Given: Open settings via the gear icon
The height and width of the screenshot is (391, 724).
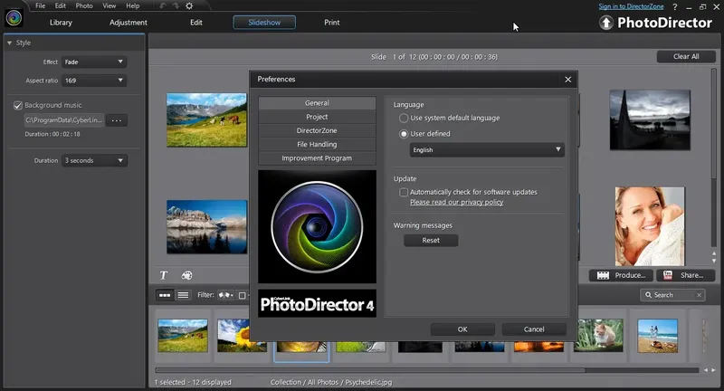Looking at the screenshot, I should click(188, 6).
